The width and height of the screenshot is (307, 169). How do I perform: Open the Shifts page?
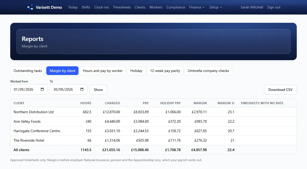click(86, 7)
